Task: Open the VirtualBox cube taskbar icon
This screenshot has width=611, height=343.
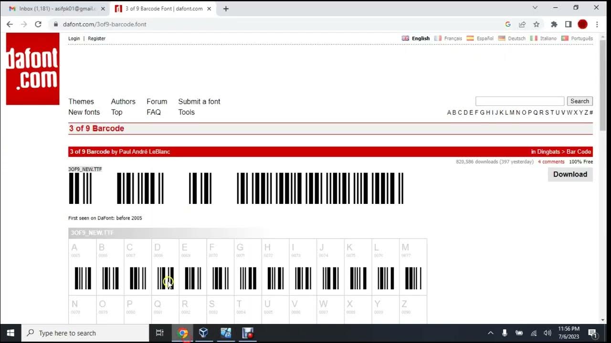Action: (x=204, y=333)
